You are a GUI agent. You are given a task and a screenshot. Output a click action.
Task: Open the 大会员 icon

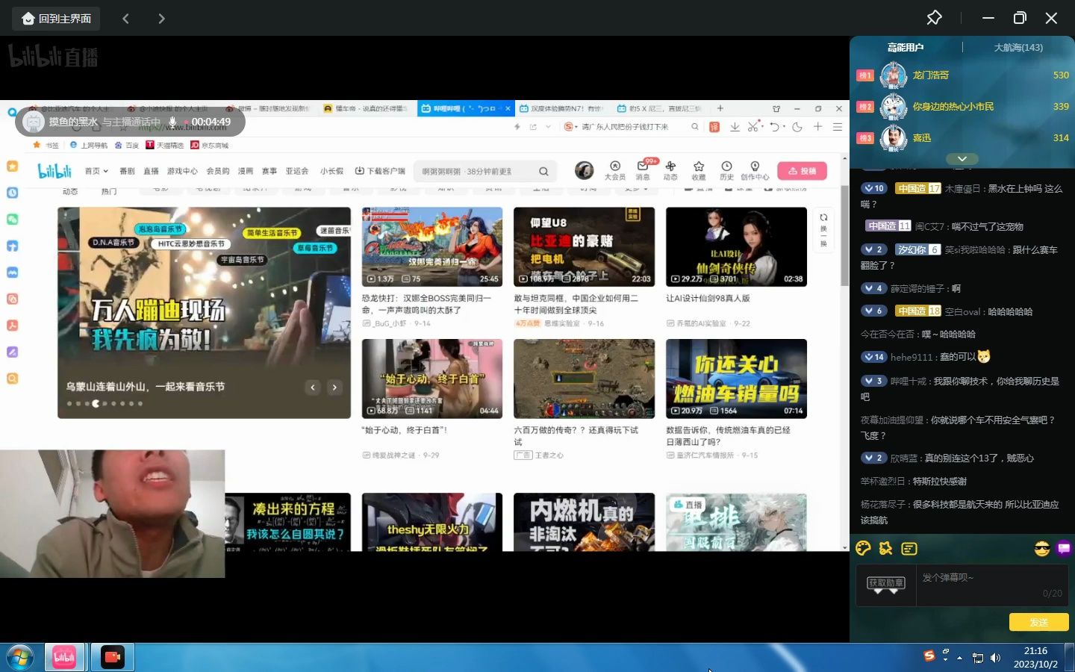click(614, 170)
